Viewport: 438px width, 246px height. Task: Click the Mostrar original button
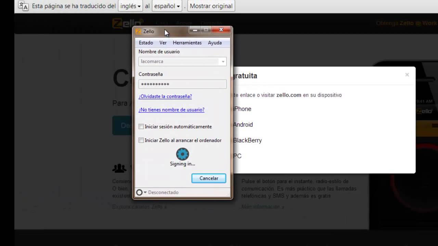tap(211, 6)
